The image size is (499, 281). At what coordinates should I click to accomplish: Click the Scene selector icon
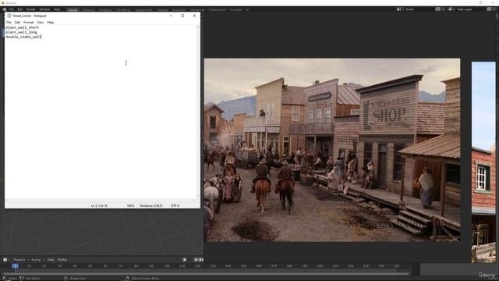pos(399,9)
